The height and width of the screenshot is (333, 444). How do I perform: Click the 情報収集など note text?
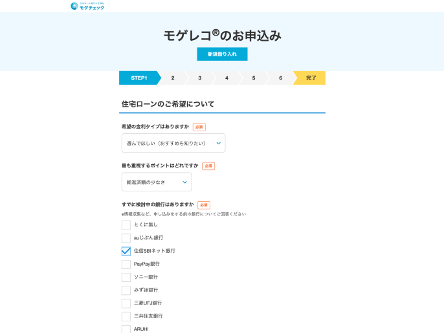pyautogui.click(x=184, y=214)
